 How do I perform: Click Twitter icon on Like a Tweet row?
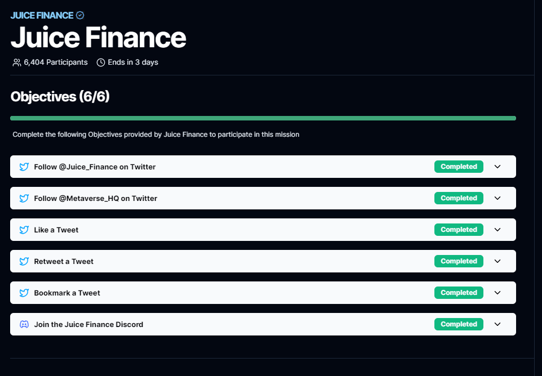[24, 230]
